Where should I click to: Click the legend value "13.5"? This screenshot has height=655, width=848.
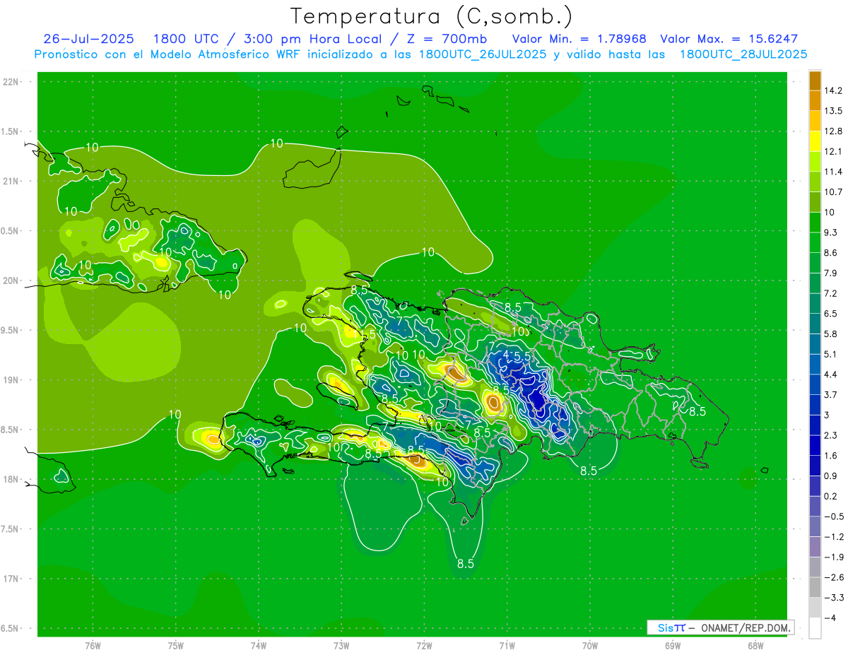pyautogui.click(x=832, y=111)
